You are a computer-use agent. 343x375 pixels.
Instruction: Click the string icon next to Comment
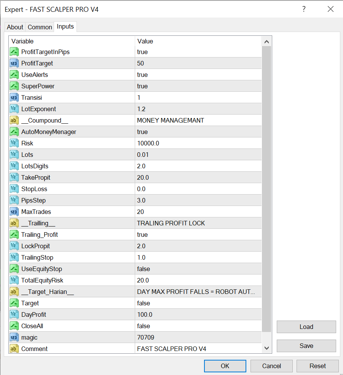pyautogui.click(x=14, y=349)
